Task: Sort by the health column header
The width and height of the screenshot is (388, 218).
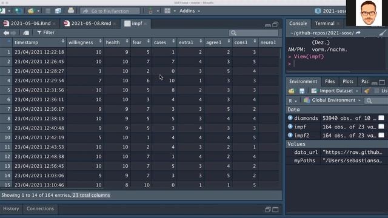Action: 117,42
